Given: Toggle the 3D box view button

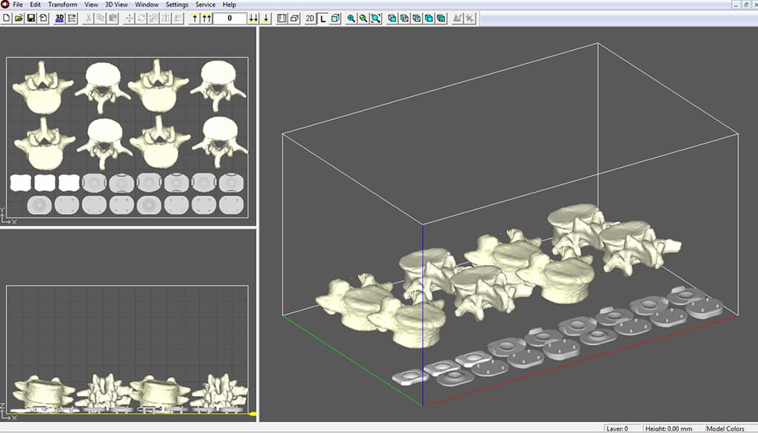Looking at the screenshot, I should tap(335, 18).
